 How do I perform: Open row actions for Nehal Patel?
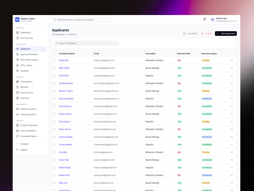[232, 175]
